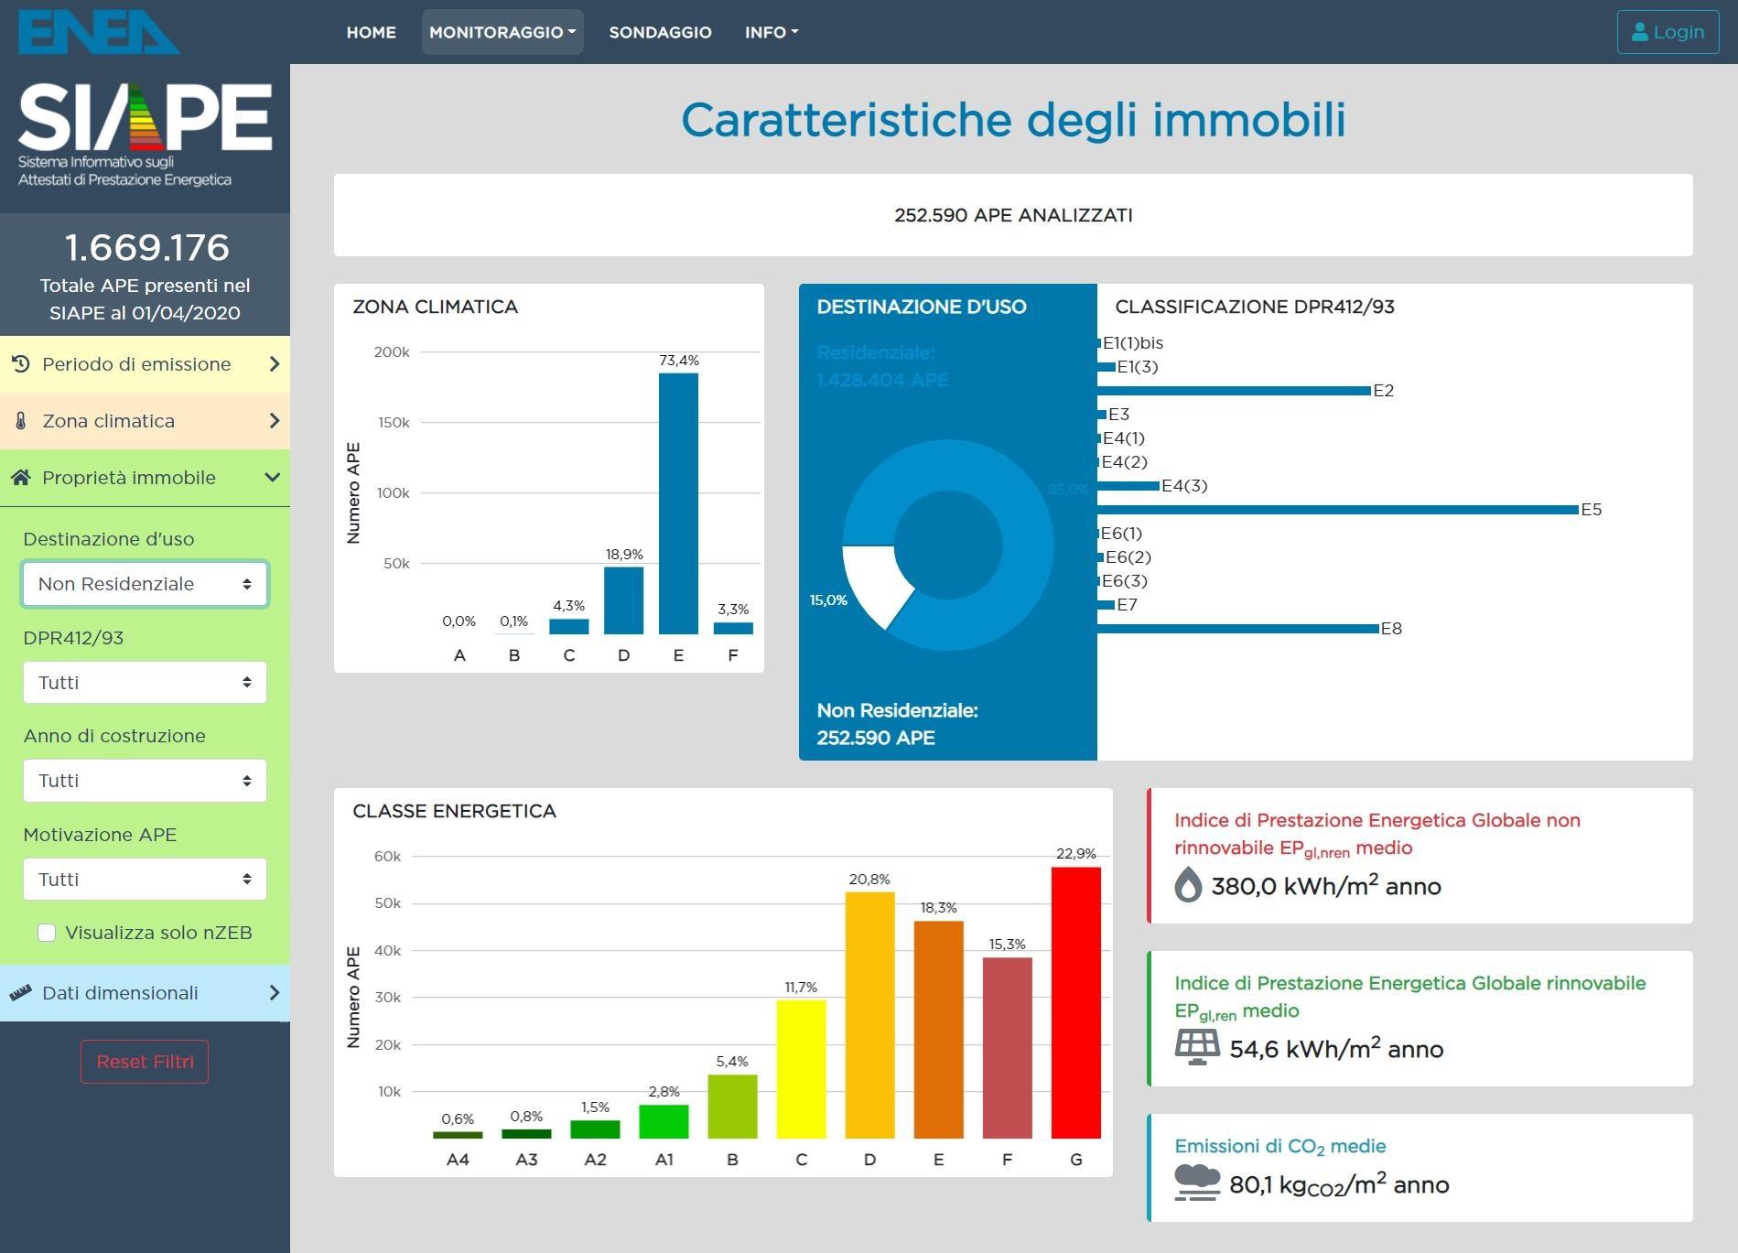1738x1253 pixels.
Task: Expand the Periodo di emissione section
Action: [145, 364]
